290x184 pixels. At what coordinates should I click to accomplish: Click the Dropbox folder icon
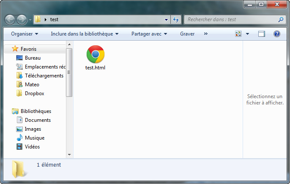(x=19, y=93)
